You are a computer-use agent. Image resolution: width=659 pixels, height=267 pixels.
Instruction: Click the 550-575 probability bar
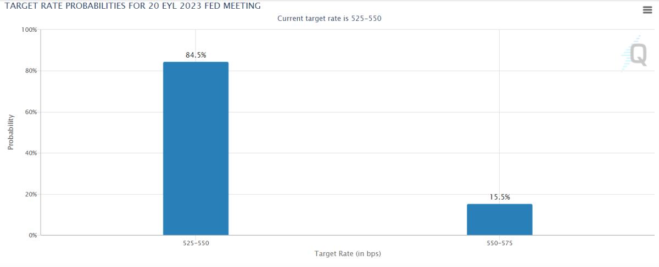[x=499, y=219]
